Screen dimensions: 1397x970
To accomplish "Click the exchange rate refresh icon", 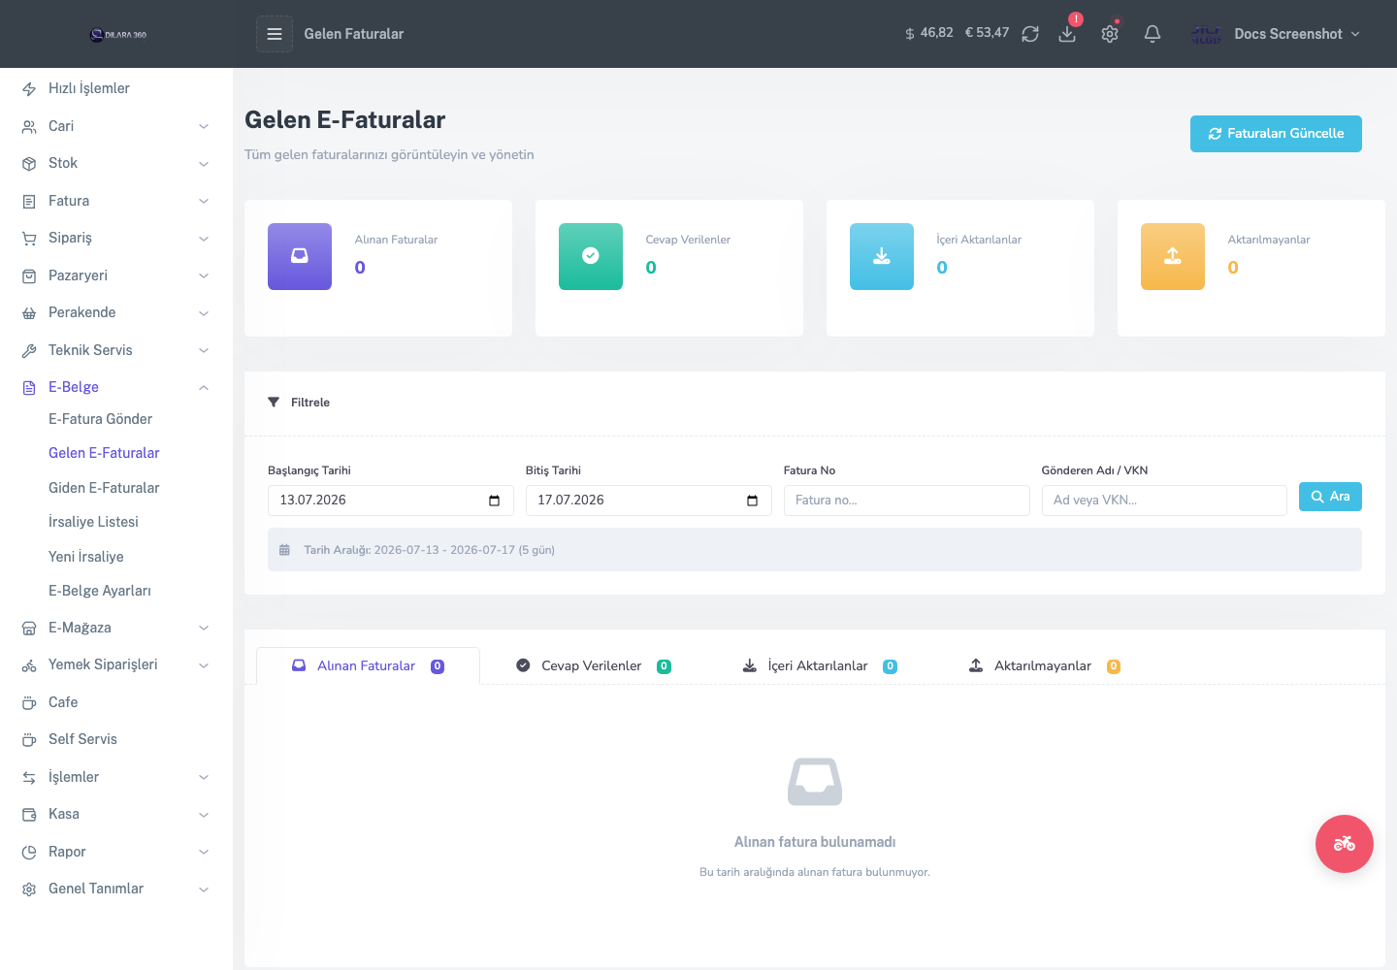I will coord(1030,34).
